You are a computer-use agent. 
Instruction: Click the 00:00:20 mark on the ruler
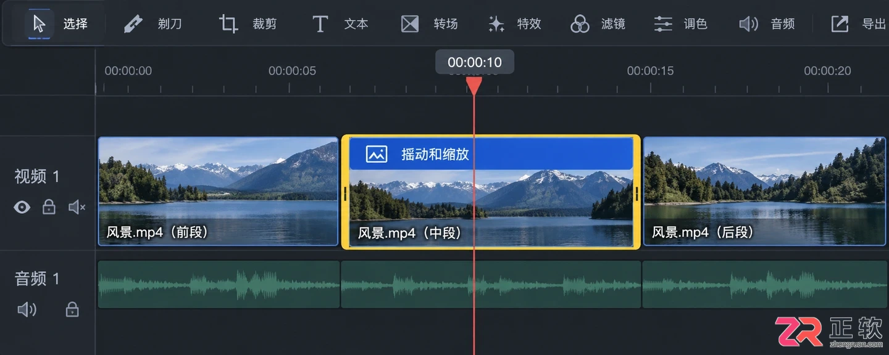(827, 71)
